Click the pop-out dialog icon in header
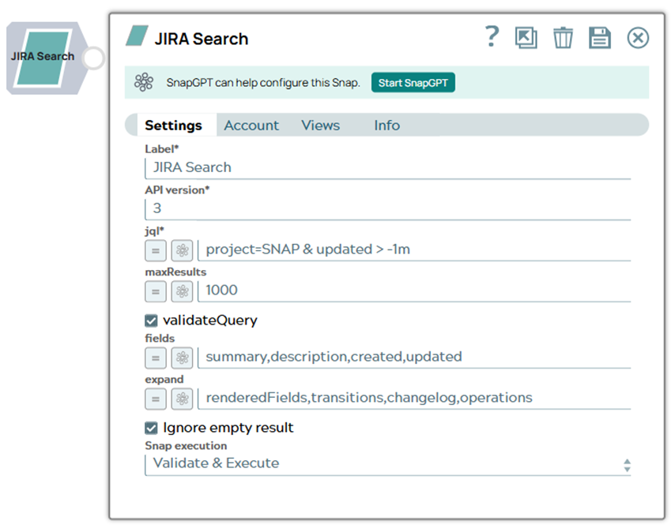The image size is (671, 525). click(526, 38)
